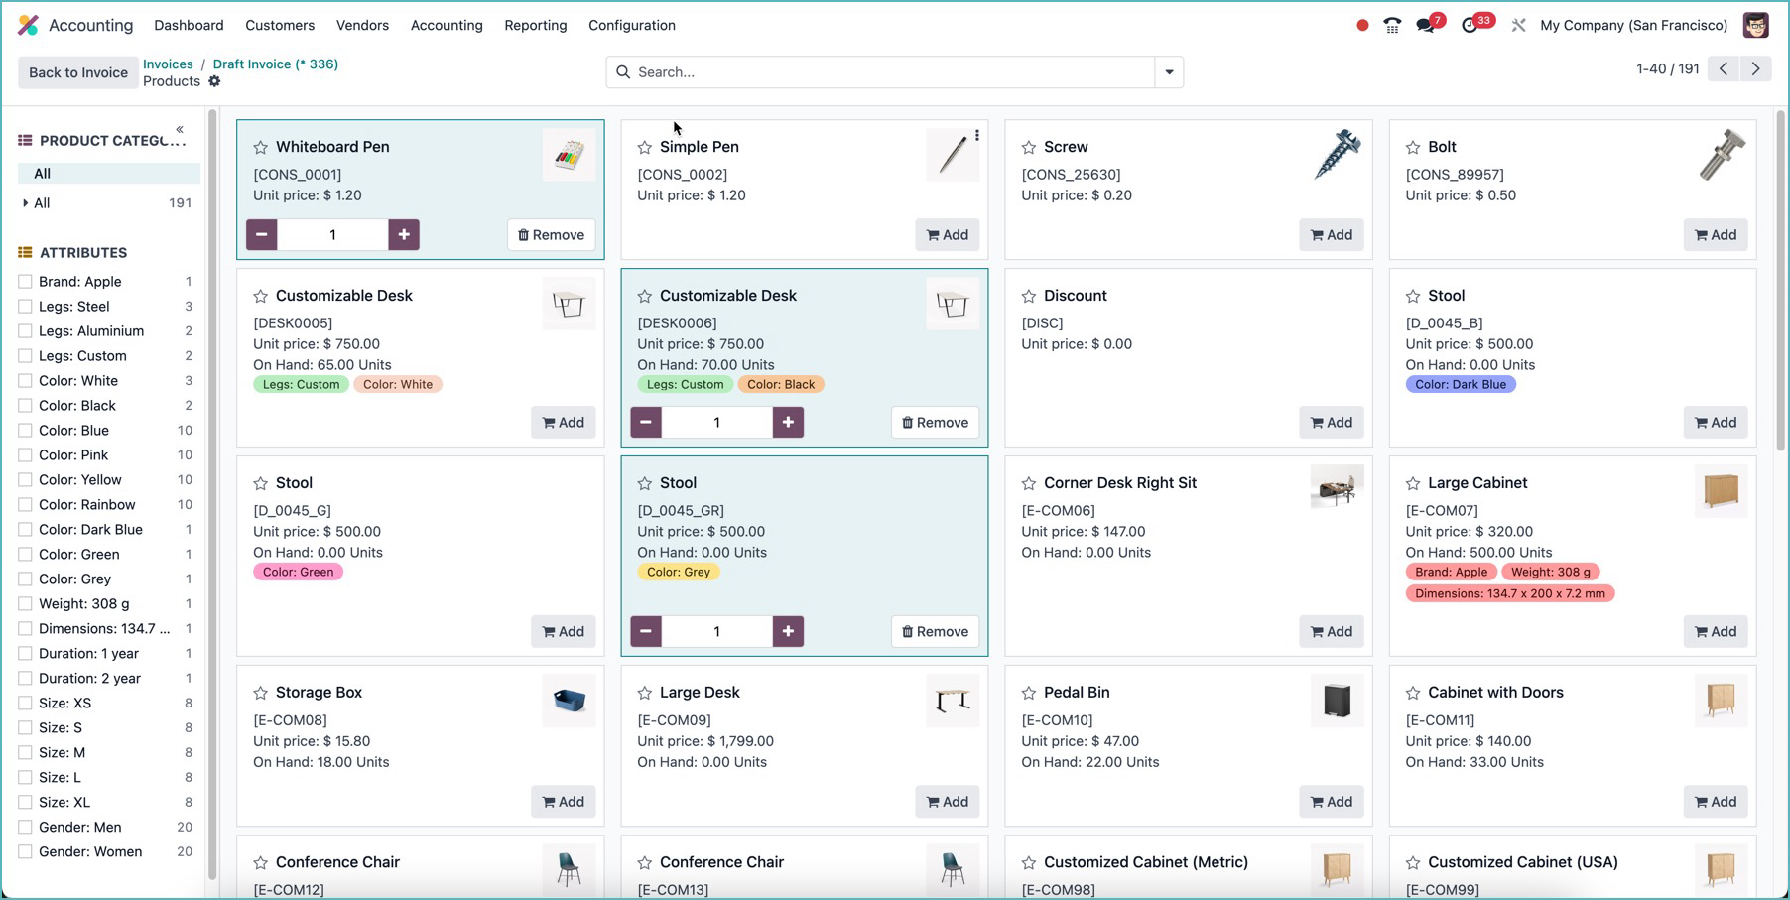The width and height of the screenshot is (1790, 900).
Task: Enable the Brand: Apple filter checkbox
Action: (x=26, y=282)
